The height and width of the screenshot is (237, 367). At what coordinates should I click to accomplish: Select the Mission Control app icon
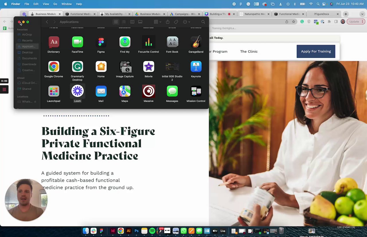[196, 91]
